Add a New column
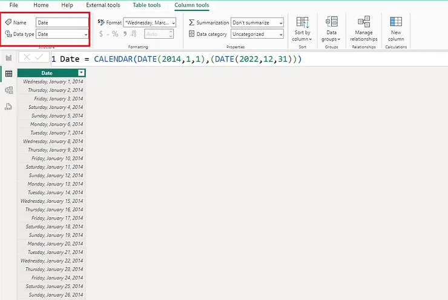 (396, 28)
